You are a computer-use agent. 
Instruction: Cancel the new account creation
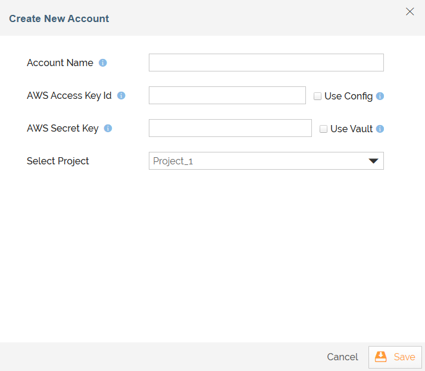pos(342,357)
